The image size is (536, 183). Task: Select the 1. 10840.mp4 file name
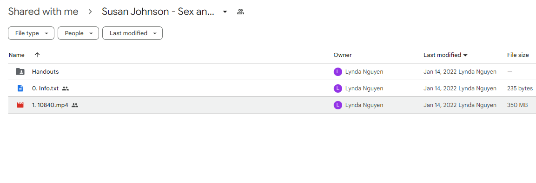50,105
